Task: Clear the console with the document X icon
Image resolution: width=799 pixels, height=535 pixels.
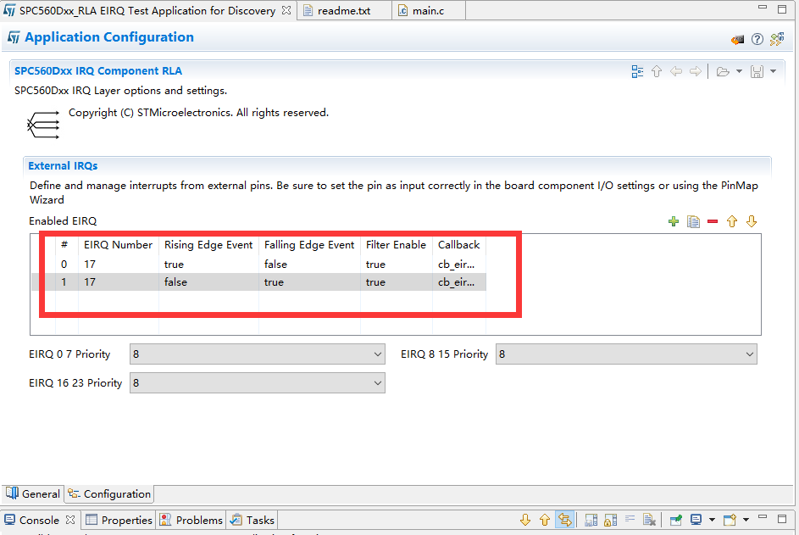Action: (649, 520)
